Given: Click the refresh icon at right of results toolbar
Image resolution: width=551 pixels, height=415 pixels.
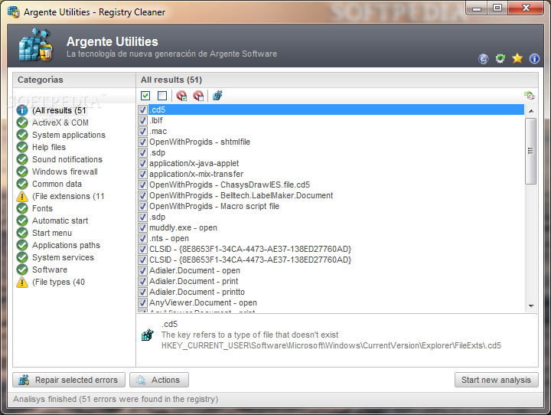Looking at the screenshot, I should pos(530,95).
